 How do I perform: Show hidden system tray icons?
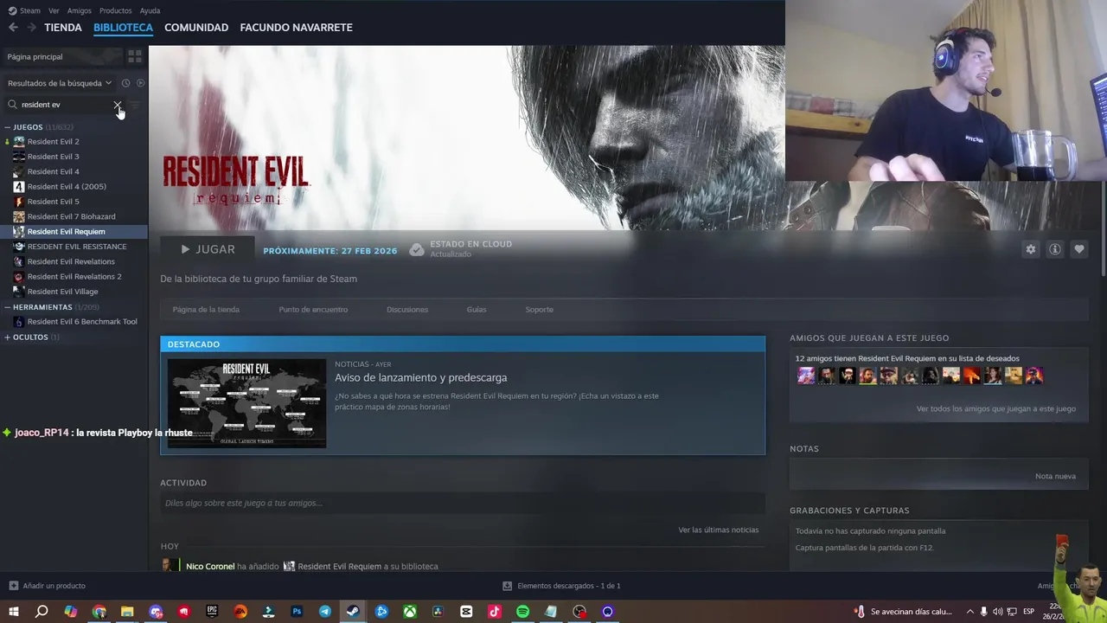[969, 612]
